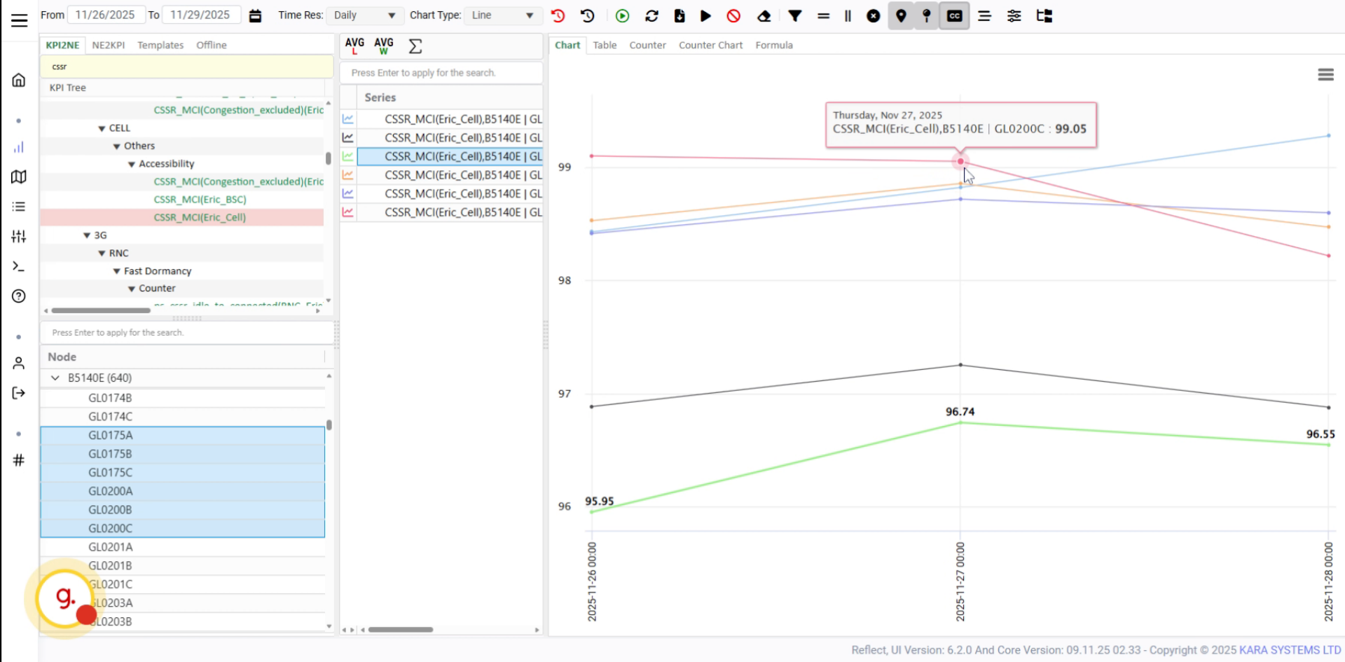The width and height of the screenshot is (1345, 662).
Task: Open the map icon in left sidebar
Action: (x=19, y=177)
